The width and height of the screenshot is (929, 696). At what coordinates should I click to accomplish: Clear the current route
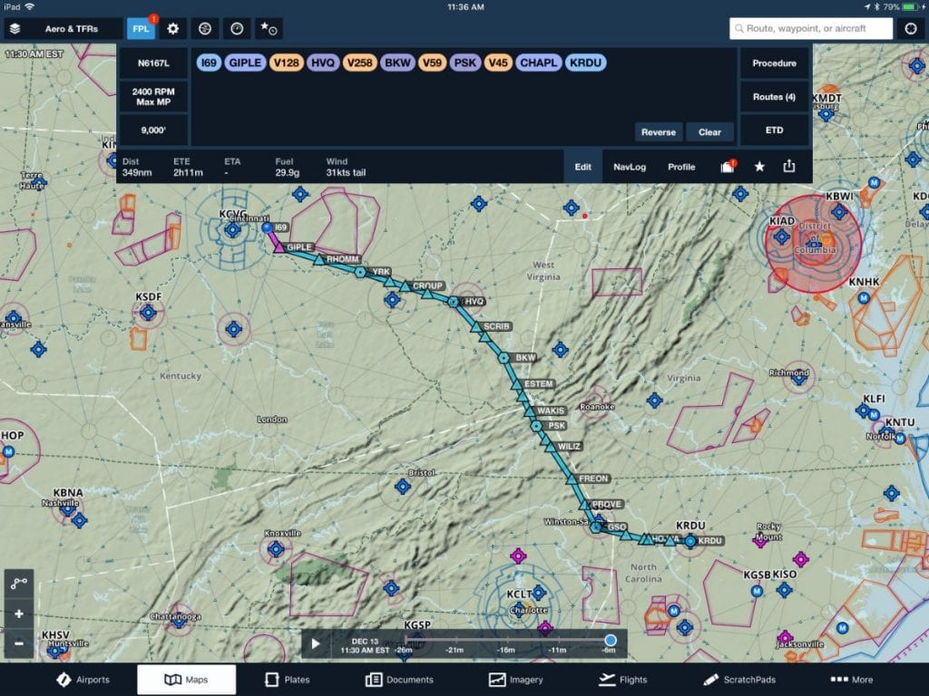coord(710,131)
